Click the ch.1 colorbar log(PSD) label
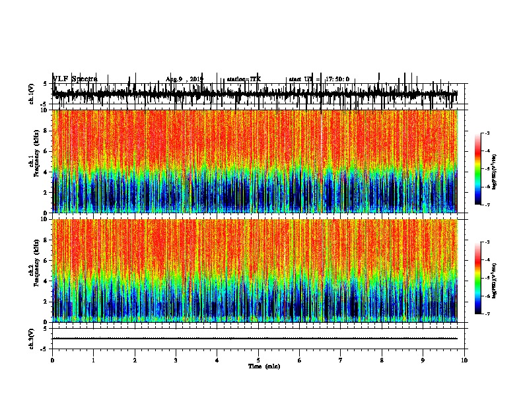This screenshot has width=523, height=404. (x=494, y=172)
